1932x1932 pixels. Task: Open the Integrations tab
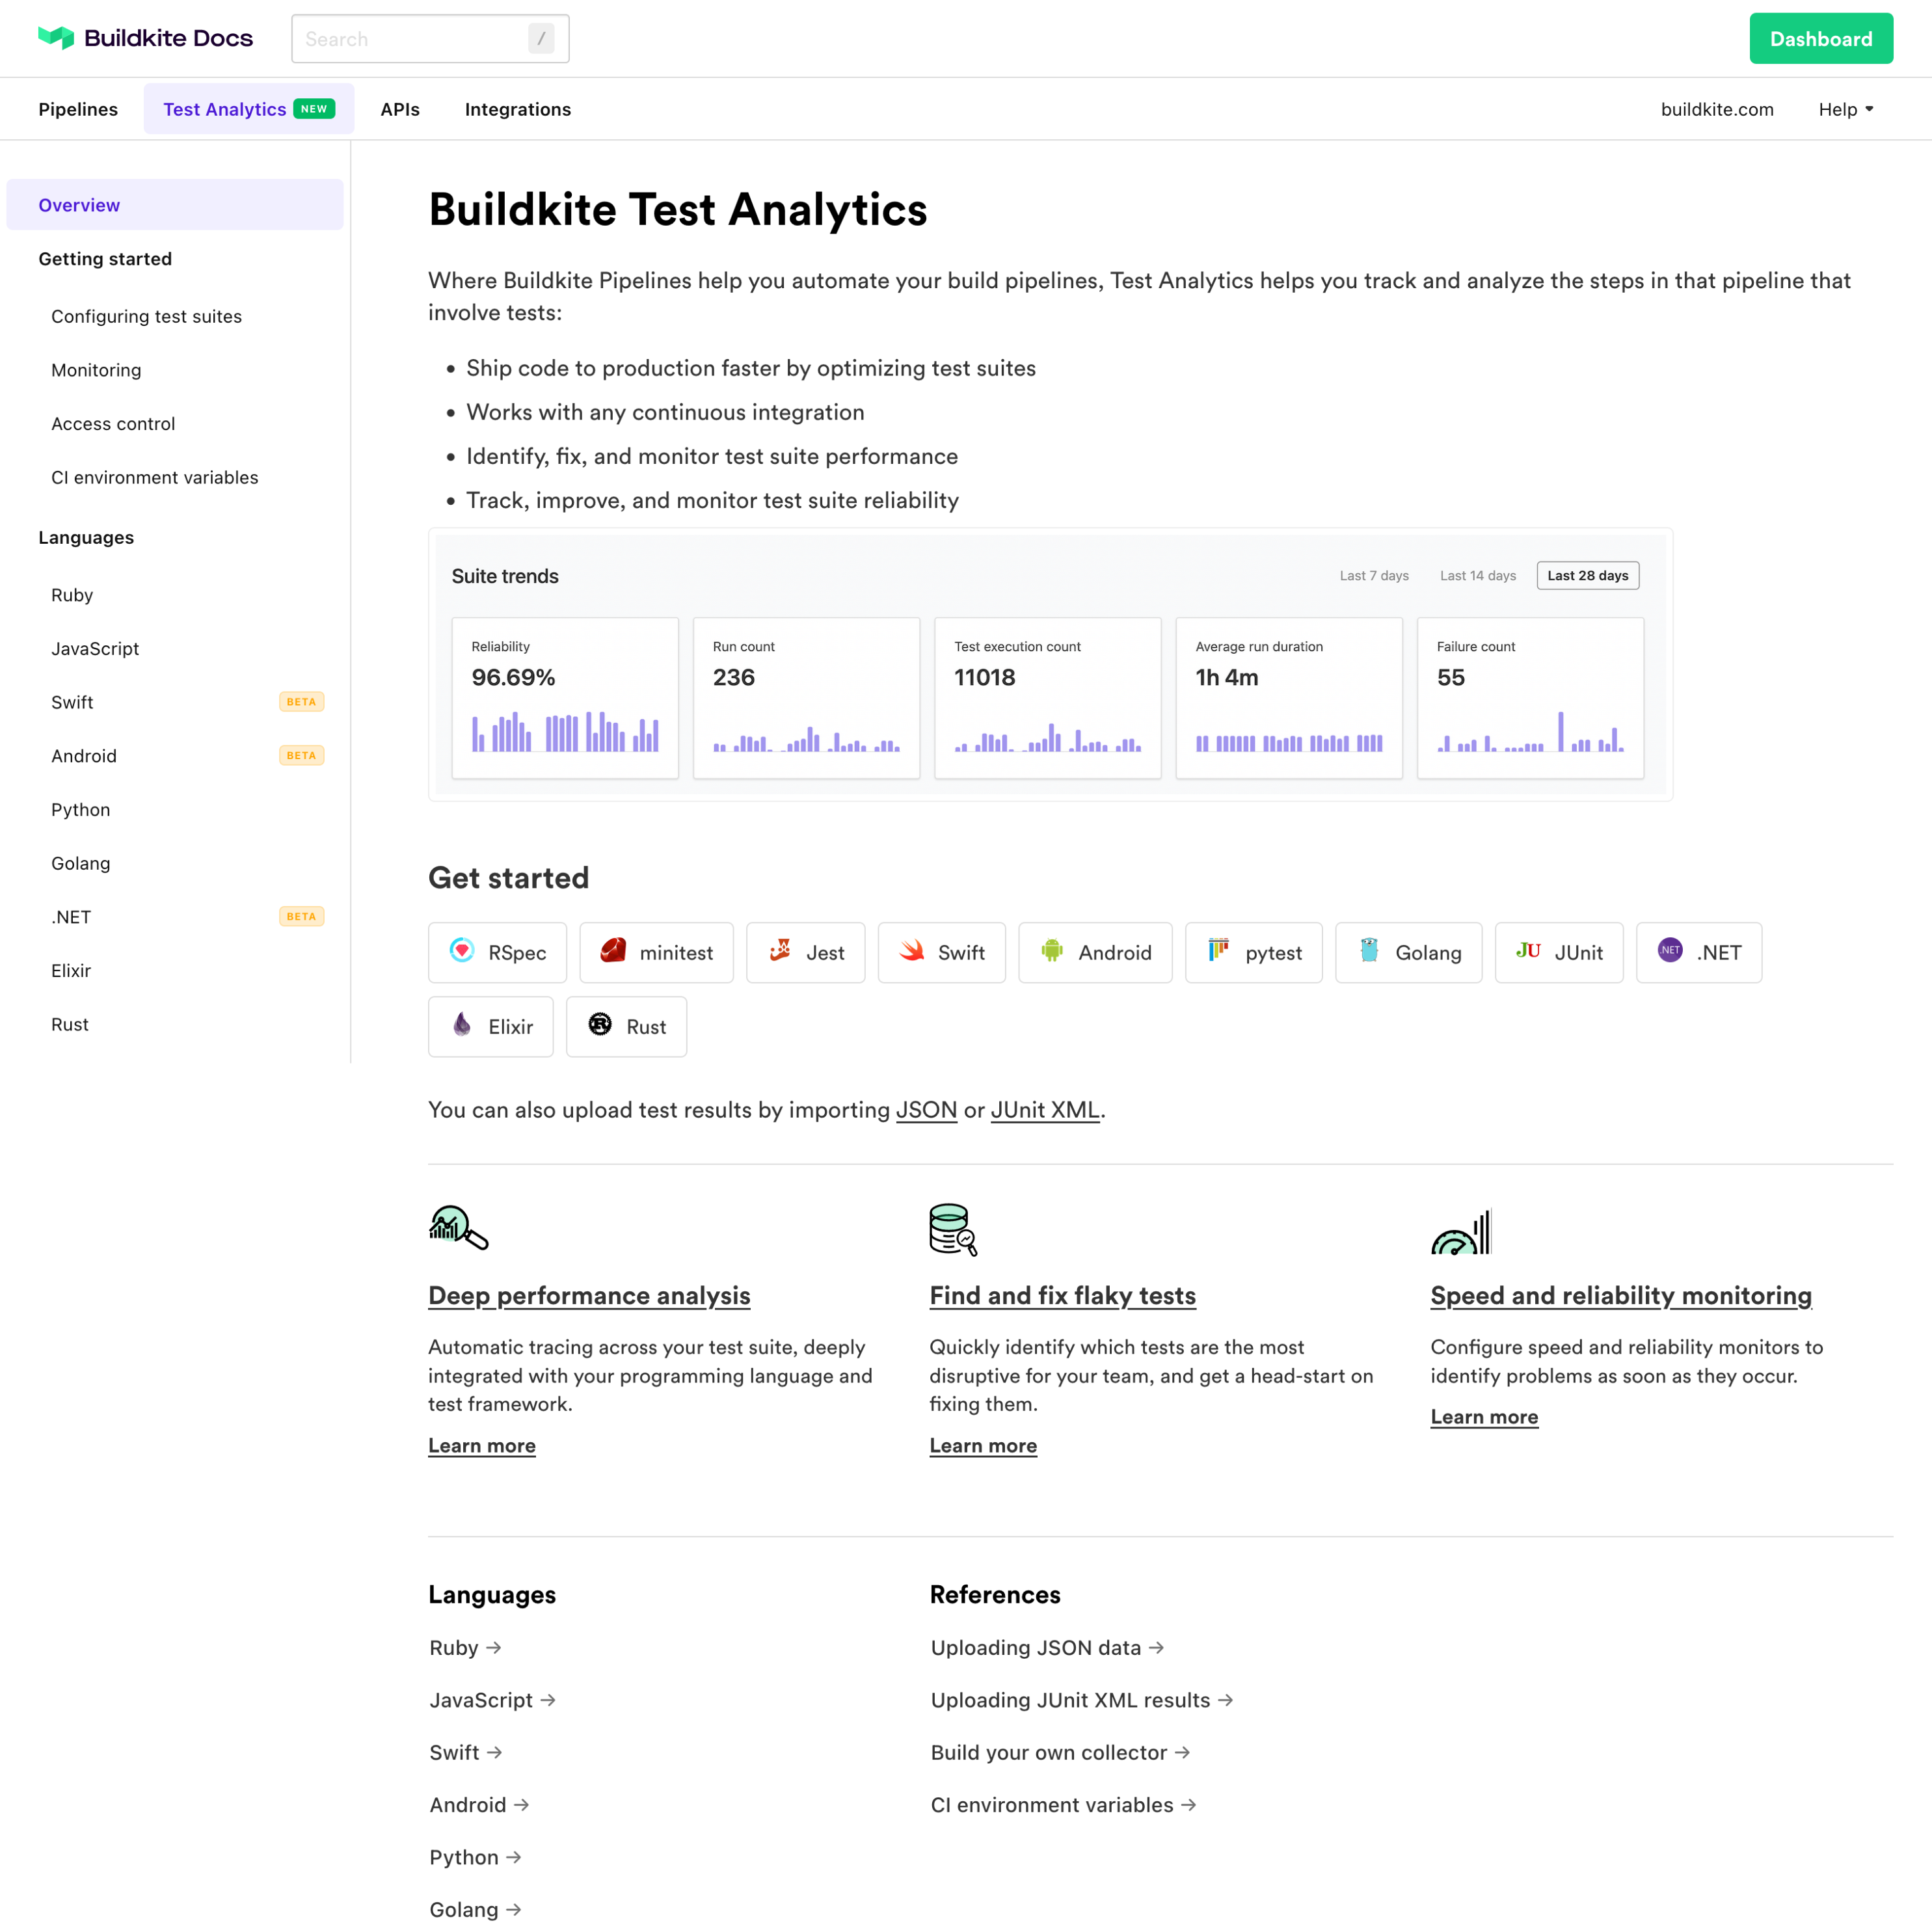tap(518, 109)
